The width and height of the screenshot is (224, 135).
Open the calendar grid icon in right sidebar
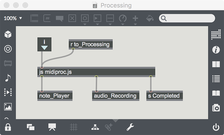(x=216, y=34)
